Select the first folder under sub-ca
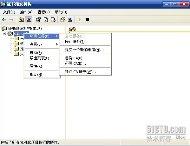 point(16,38)
